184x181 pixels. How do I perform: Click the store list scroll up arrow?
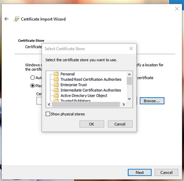pos(129,74)
